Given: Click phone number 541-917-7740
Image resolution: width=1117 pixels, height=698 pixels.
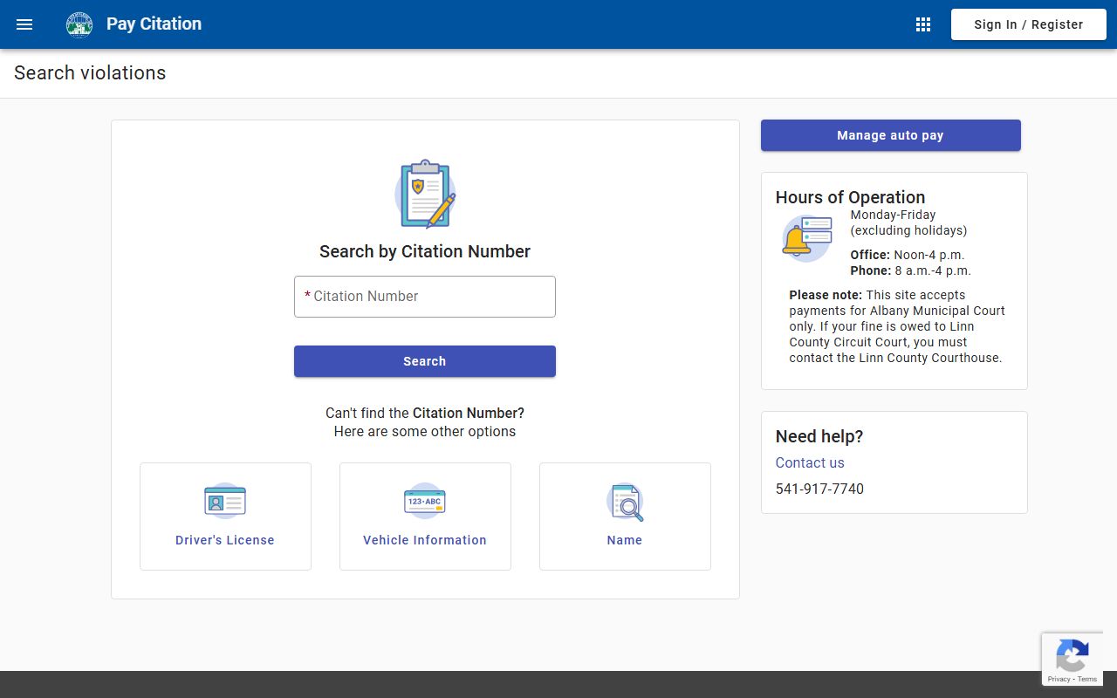Looking at the screenshot, I should click(819, 489).
